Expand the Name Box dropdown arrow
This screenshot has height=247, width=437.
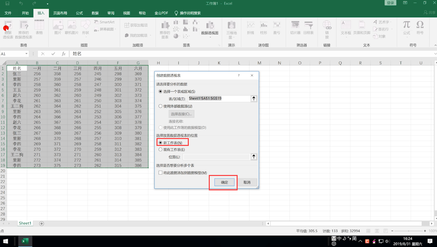click(26, 54)
